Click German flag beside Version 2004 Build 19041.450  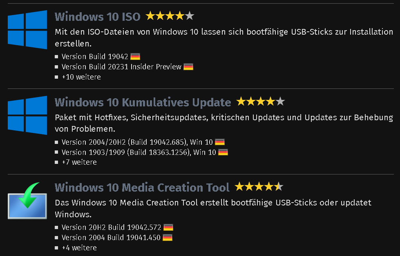(x=168, y=238)
